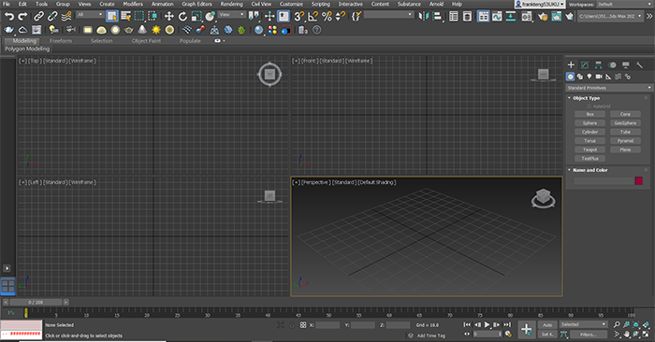Activate the Select and Move tool
This screenshot has width=655, height=342.
pos(168,16)
